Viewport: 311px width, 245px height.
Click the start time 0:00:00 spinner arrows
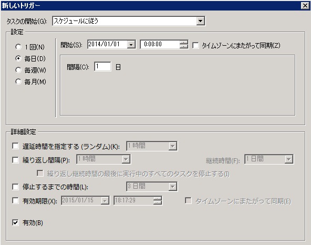184,44
